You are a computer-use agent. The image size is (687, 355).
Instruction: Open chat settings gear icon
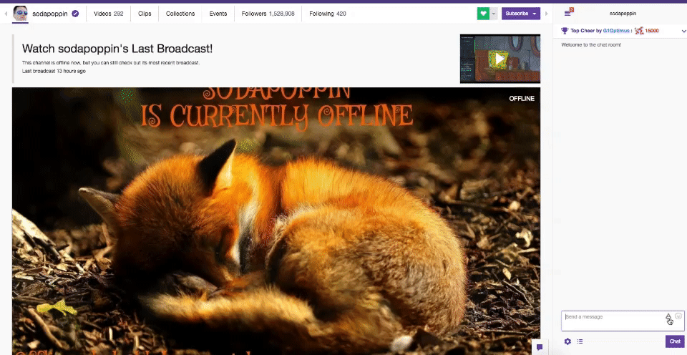tap(567, 341)
